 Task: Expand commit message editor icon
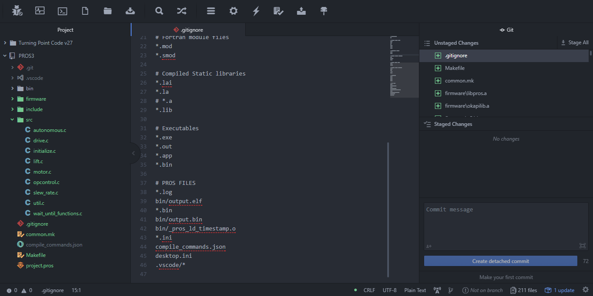583,246
